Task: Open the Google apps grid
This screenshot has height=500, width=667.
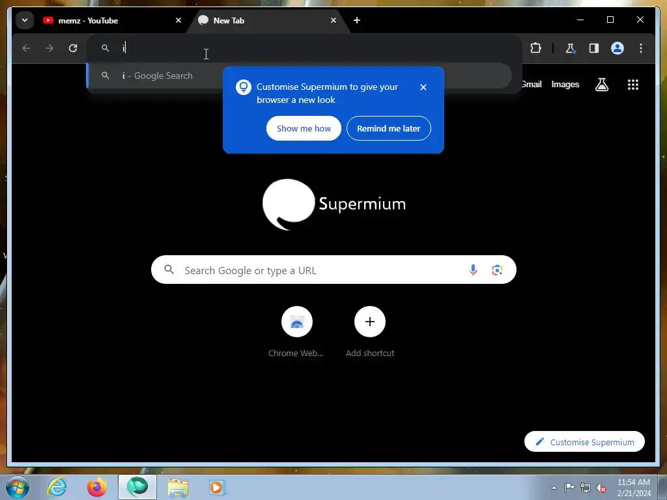Action: point(633,85)
